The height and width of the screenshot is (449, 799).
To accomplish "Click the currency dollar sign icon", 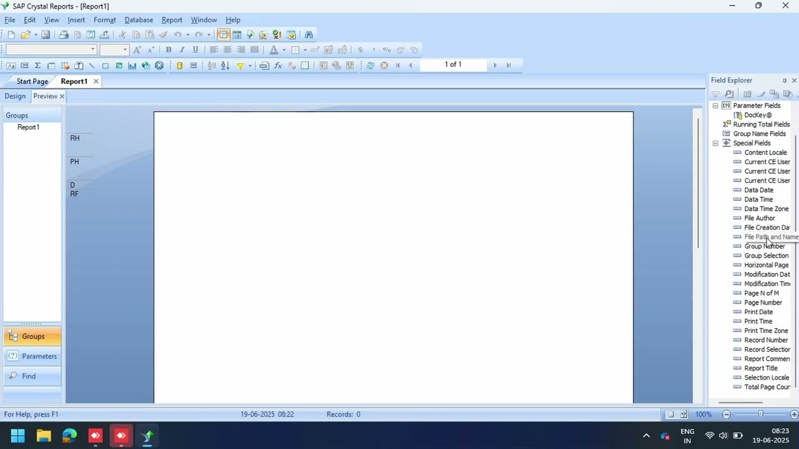I will tap(360, 50).
